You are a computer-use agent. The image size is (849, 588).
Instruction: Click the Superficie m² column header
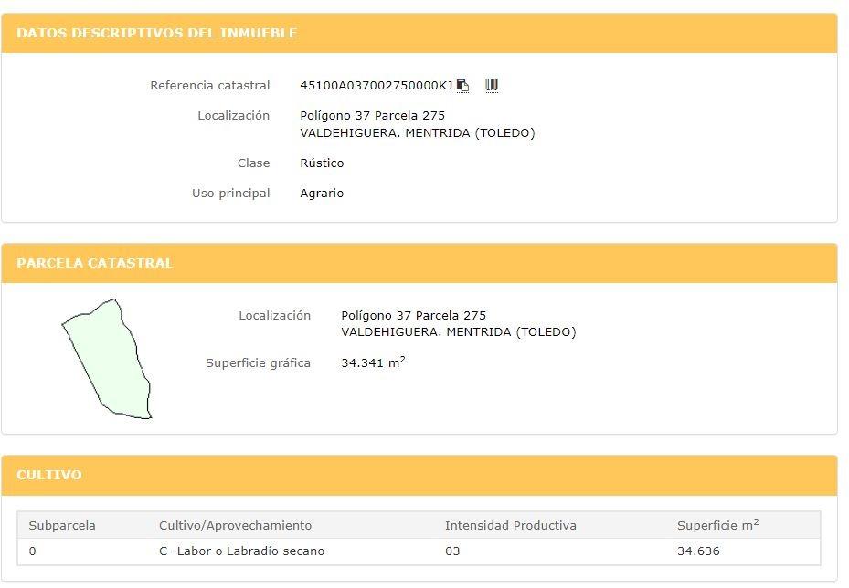click(x=717, y=525)
